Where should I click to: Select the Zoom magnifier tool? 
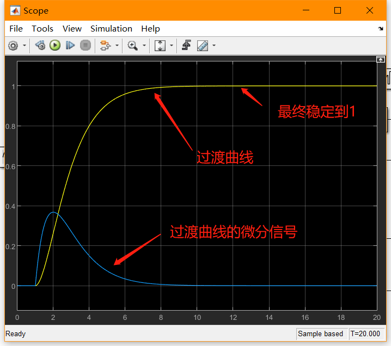132,46
